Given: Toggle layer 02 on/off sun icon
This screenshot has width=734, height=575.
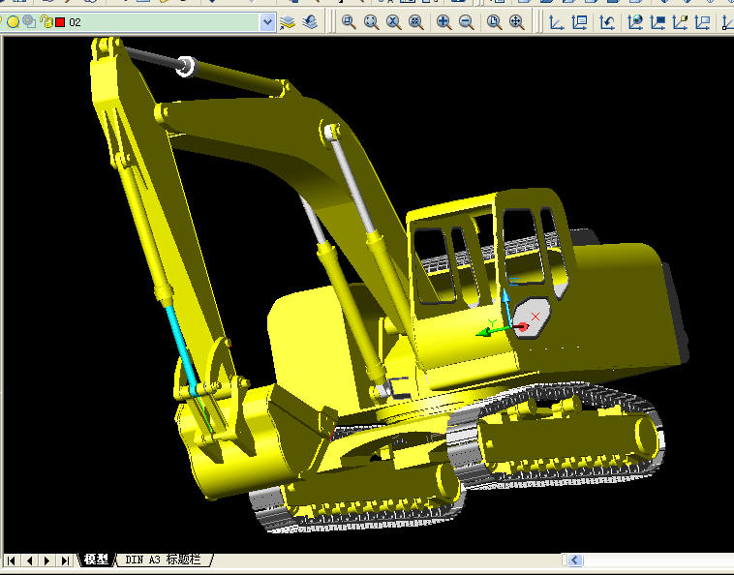Looking at the screenshot, I should coord(14,21).
